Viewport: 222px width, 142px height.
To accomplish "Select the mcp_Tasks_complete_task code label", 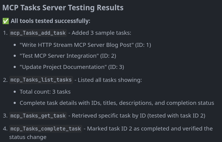I will pos(45,129).
